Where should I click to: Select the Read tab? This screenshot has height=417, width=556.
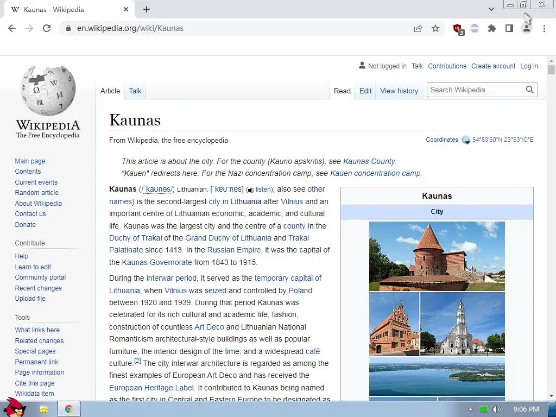coord(342,91)
